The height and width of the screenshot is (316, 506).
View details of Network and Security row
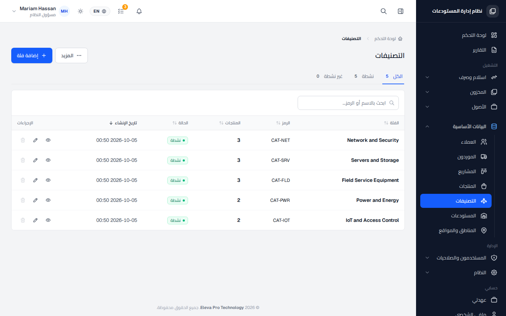tap(48, 140)
